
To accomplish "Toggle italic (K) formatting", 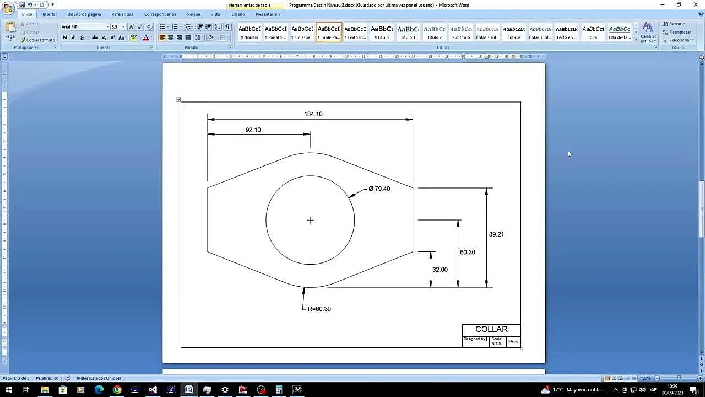I will (x=73, y=37).
